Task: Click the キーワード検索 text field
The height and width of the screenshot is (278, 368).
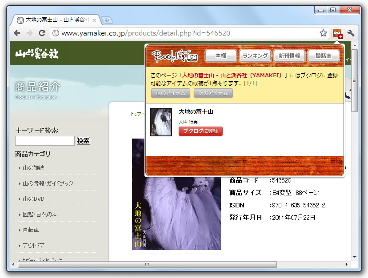Action: (x=45, y=141)
